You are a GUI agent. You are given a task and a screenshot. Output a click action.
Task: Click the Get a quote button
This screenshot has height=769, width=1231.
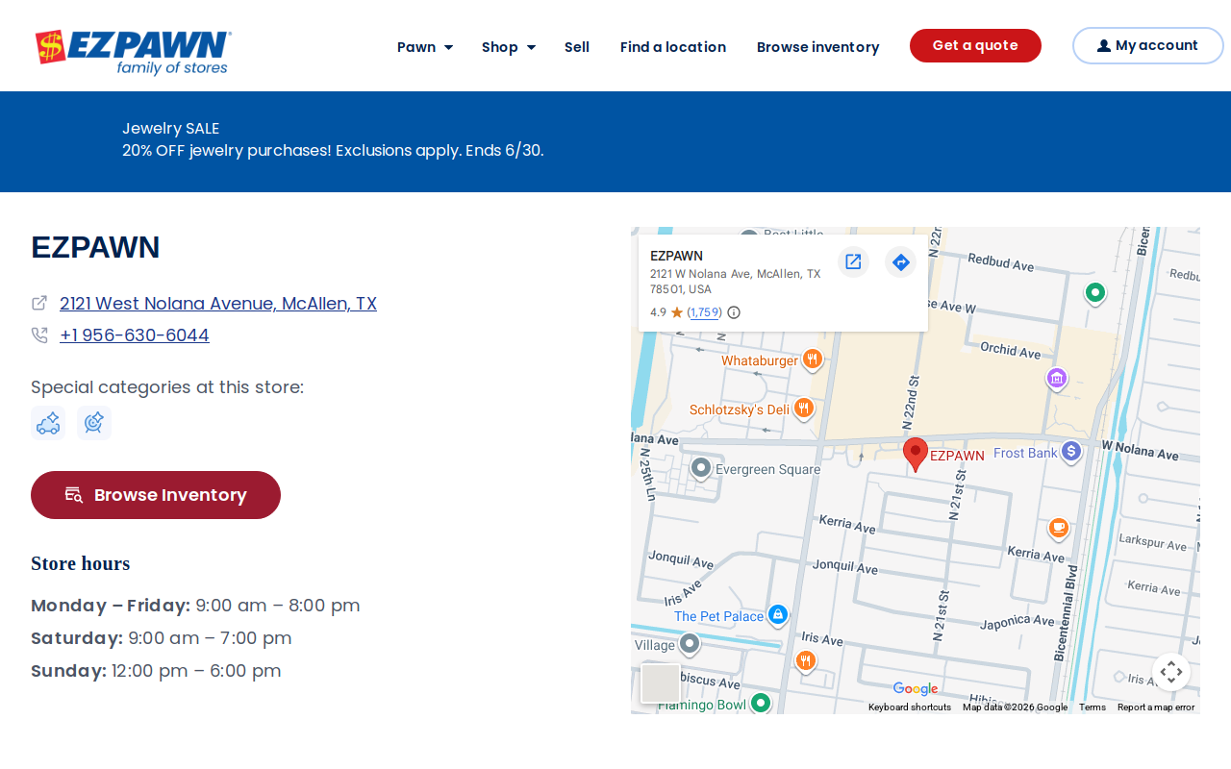tap(975, 45)
